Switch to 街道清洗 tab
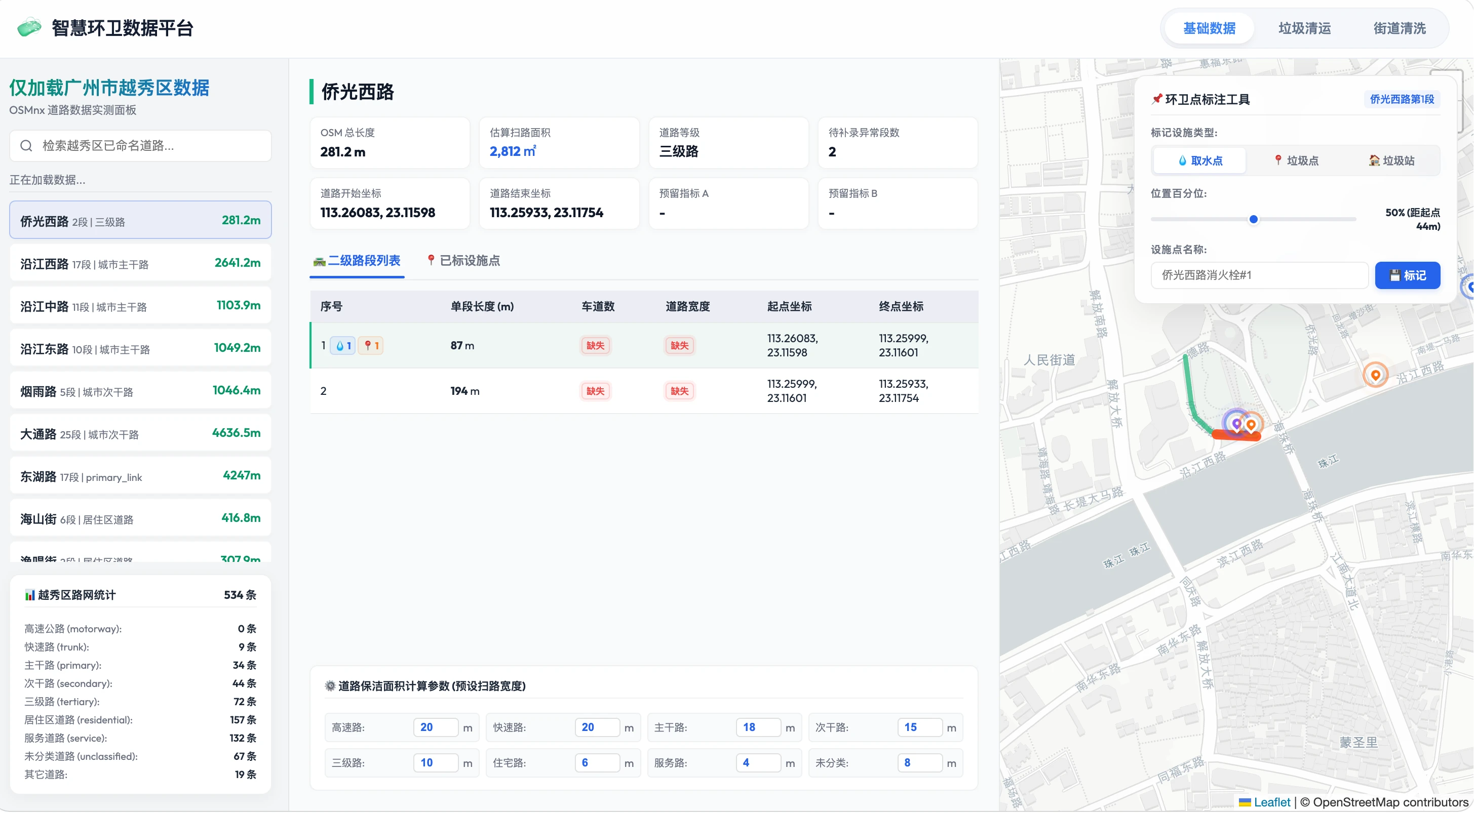 tap(1400, 28)
